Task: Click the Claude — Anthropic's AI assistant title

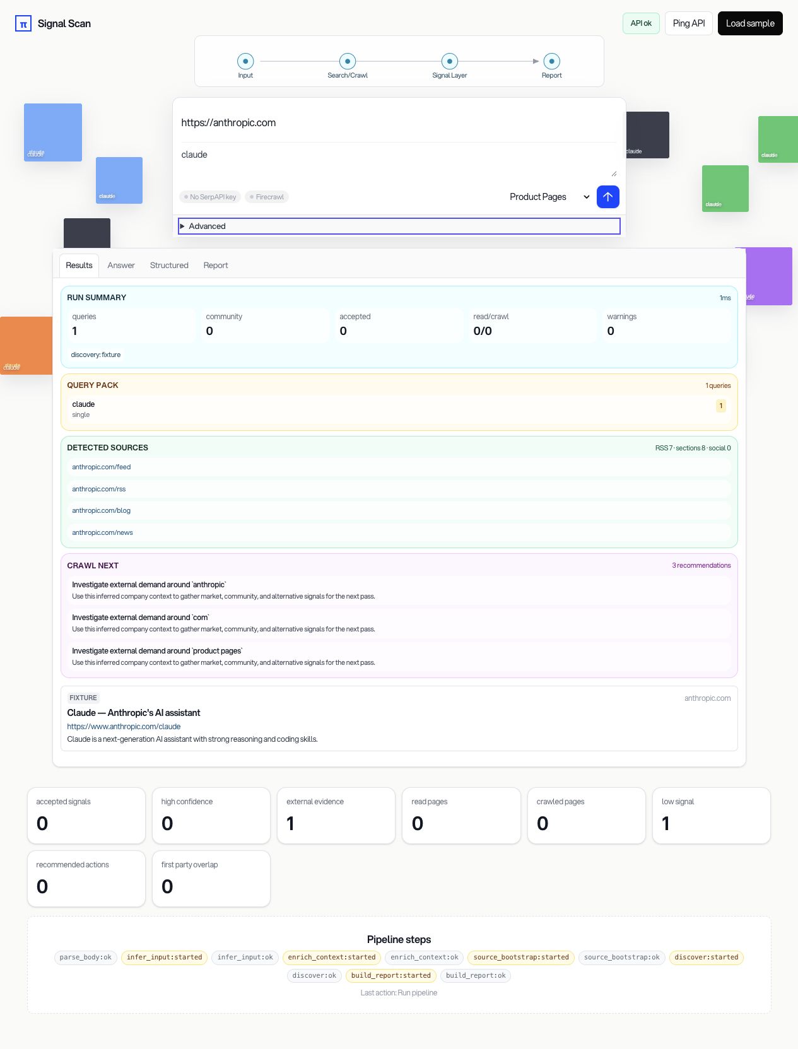Action: pos(134,713)
